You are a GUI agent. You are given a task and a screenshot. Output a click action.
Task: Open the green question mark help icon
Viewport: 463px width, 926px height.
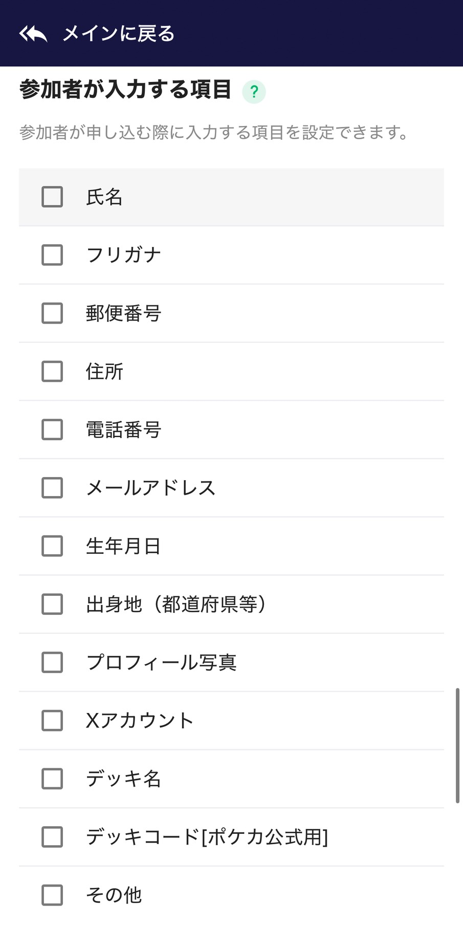pos(254,92)
